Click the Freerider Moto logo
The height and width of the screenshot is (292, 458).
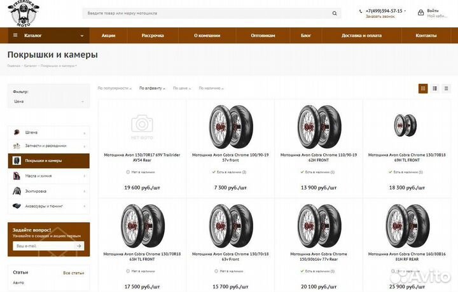click(24, 13)
